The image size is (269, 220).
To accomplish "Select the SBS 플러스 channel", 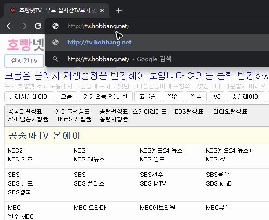I will coord(89,183).
